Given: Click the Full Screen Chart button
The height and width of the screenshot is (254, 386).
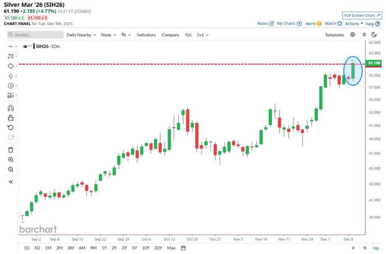Looking at the screenshot, I should tap(362, 16).
